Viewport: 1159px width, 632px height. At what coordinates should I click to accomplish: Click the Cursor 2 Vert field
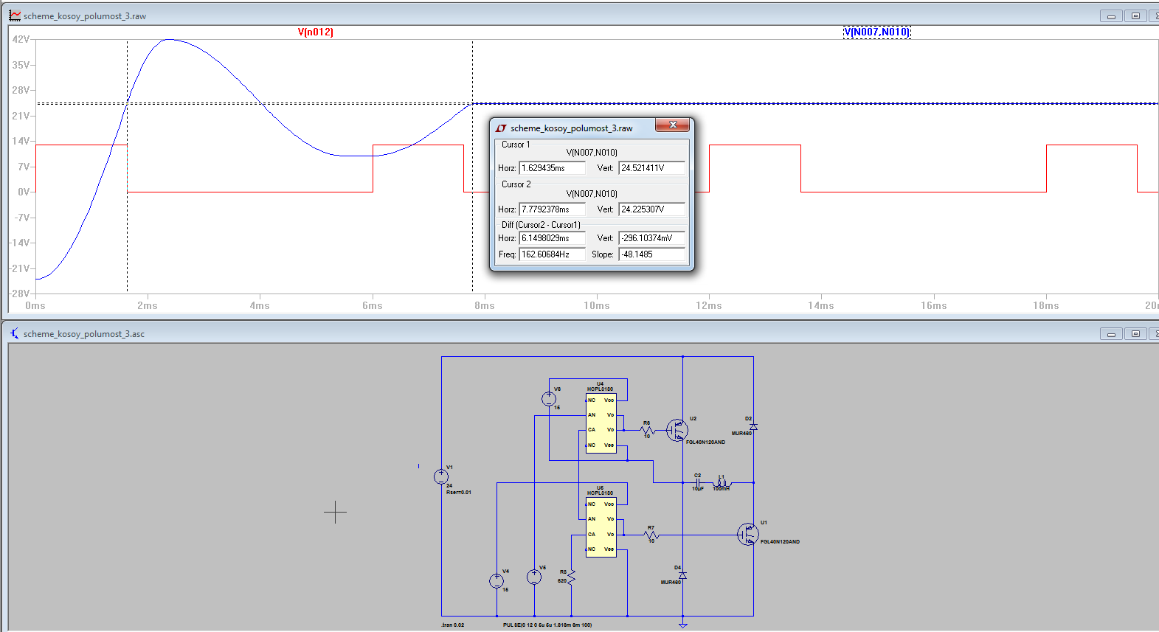[x=651, y=209]
